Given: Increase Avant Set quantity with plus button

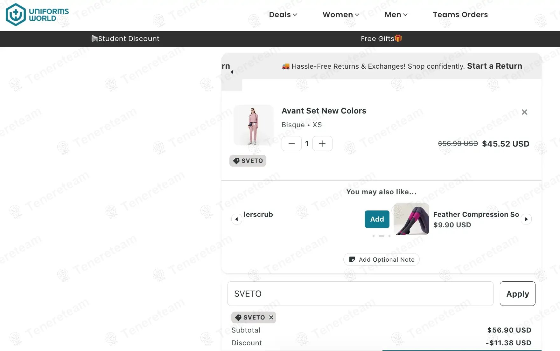Looking at the screenshot, I should click(322, 144).
